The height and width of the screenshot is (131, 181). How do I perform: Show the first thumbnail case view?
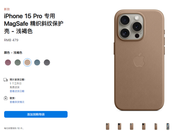click(108, 126)
